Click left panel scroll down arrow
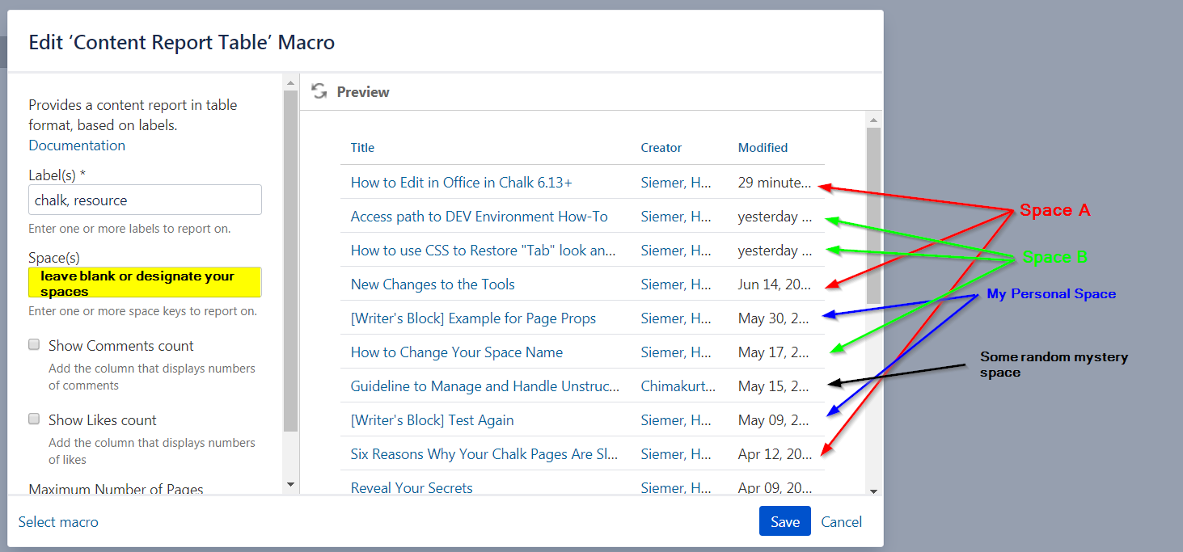The image size is (1183, 552). [x=291, y=484]
